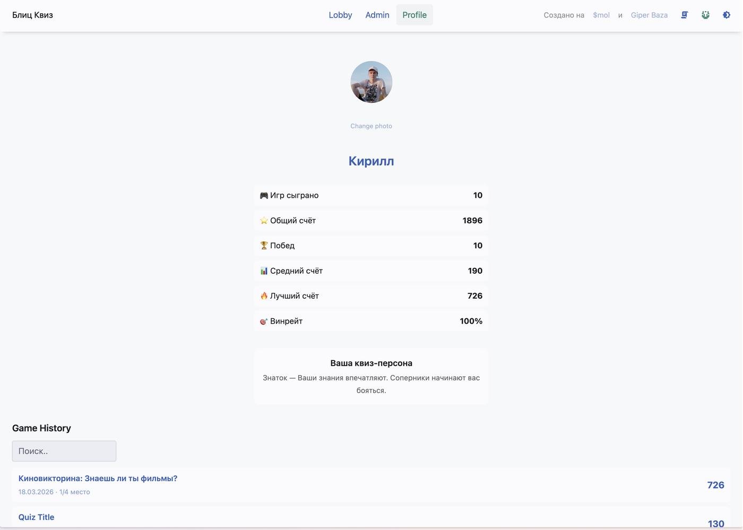Select the Profile tab
Viewport: 743px width, 530px height.
[414, 15]
